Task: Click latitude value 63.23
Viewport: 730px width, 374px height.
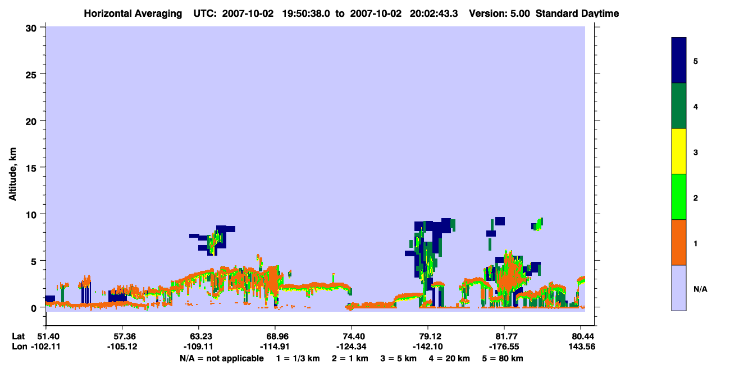Action: [199, 336]
